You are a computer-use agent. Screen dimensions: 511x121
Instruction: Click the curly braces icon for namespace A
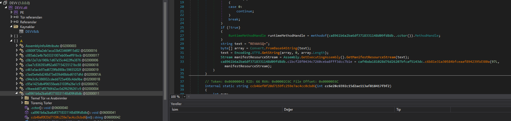tap(16, 41)
